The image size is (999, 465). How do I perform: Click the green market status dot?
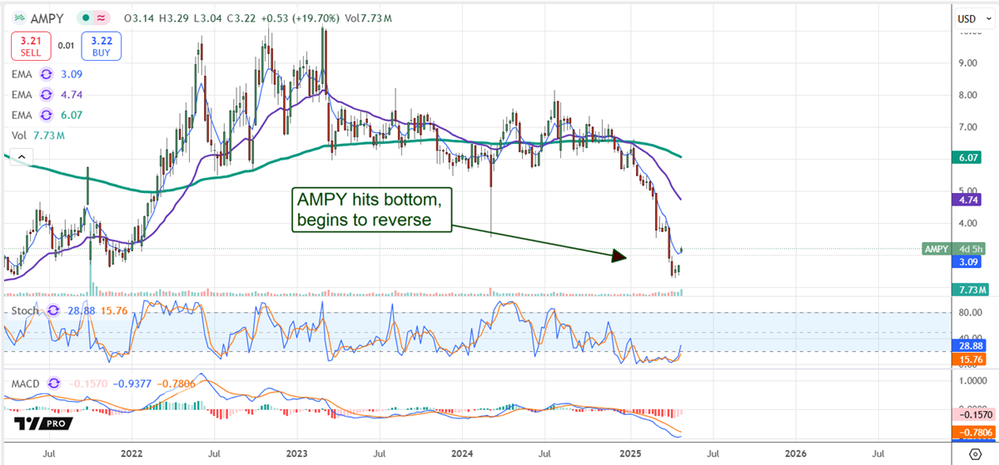85,17
